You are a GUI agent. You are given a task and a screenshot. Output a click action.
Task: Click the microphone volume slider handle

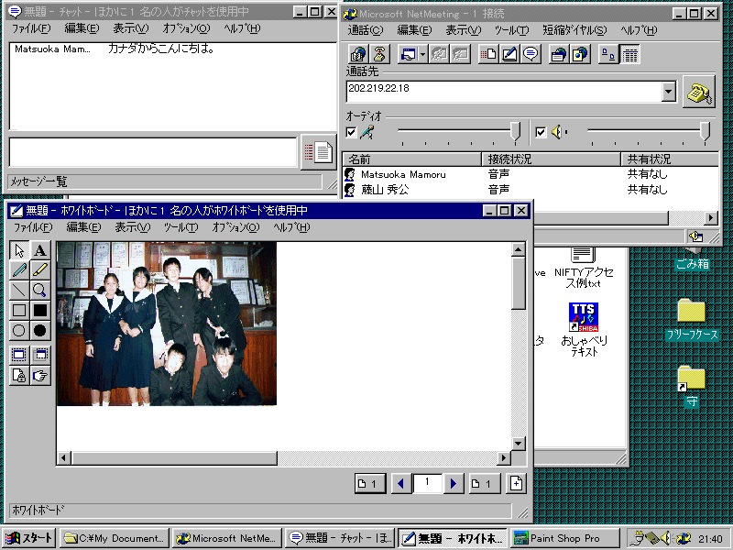point(515,132)
